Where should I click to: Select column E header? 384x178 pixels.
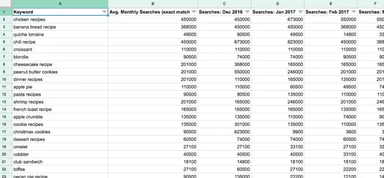tap(331, 4)
